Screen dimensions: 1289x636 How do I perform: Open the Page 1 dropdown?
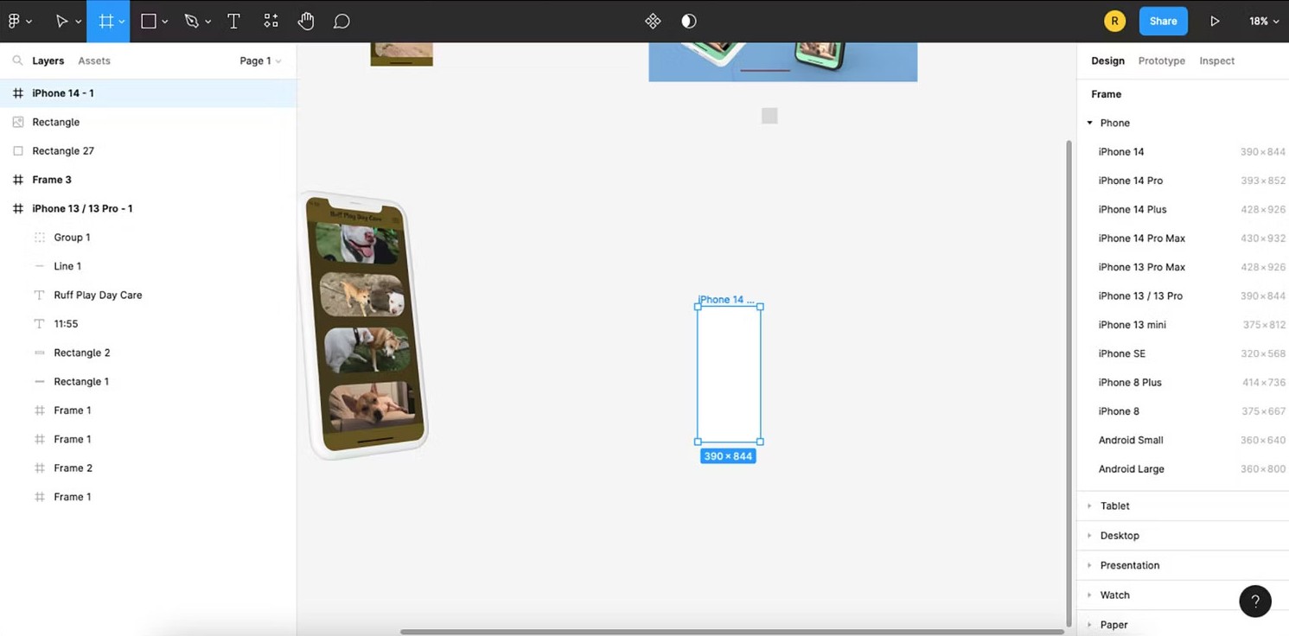pyautogui.click(x=260, y=60)
